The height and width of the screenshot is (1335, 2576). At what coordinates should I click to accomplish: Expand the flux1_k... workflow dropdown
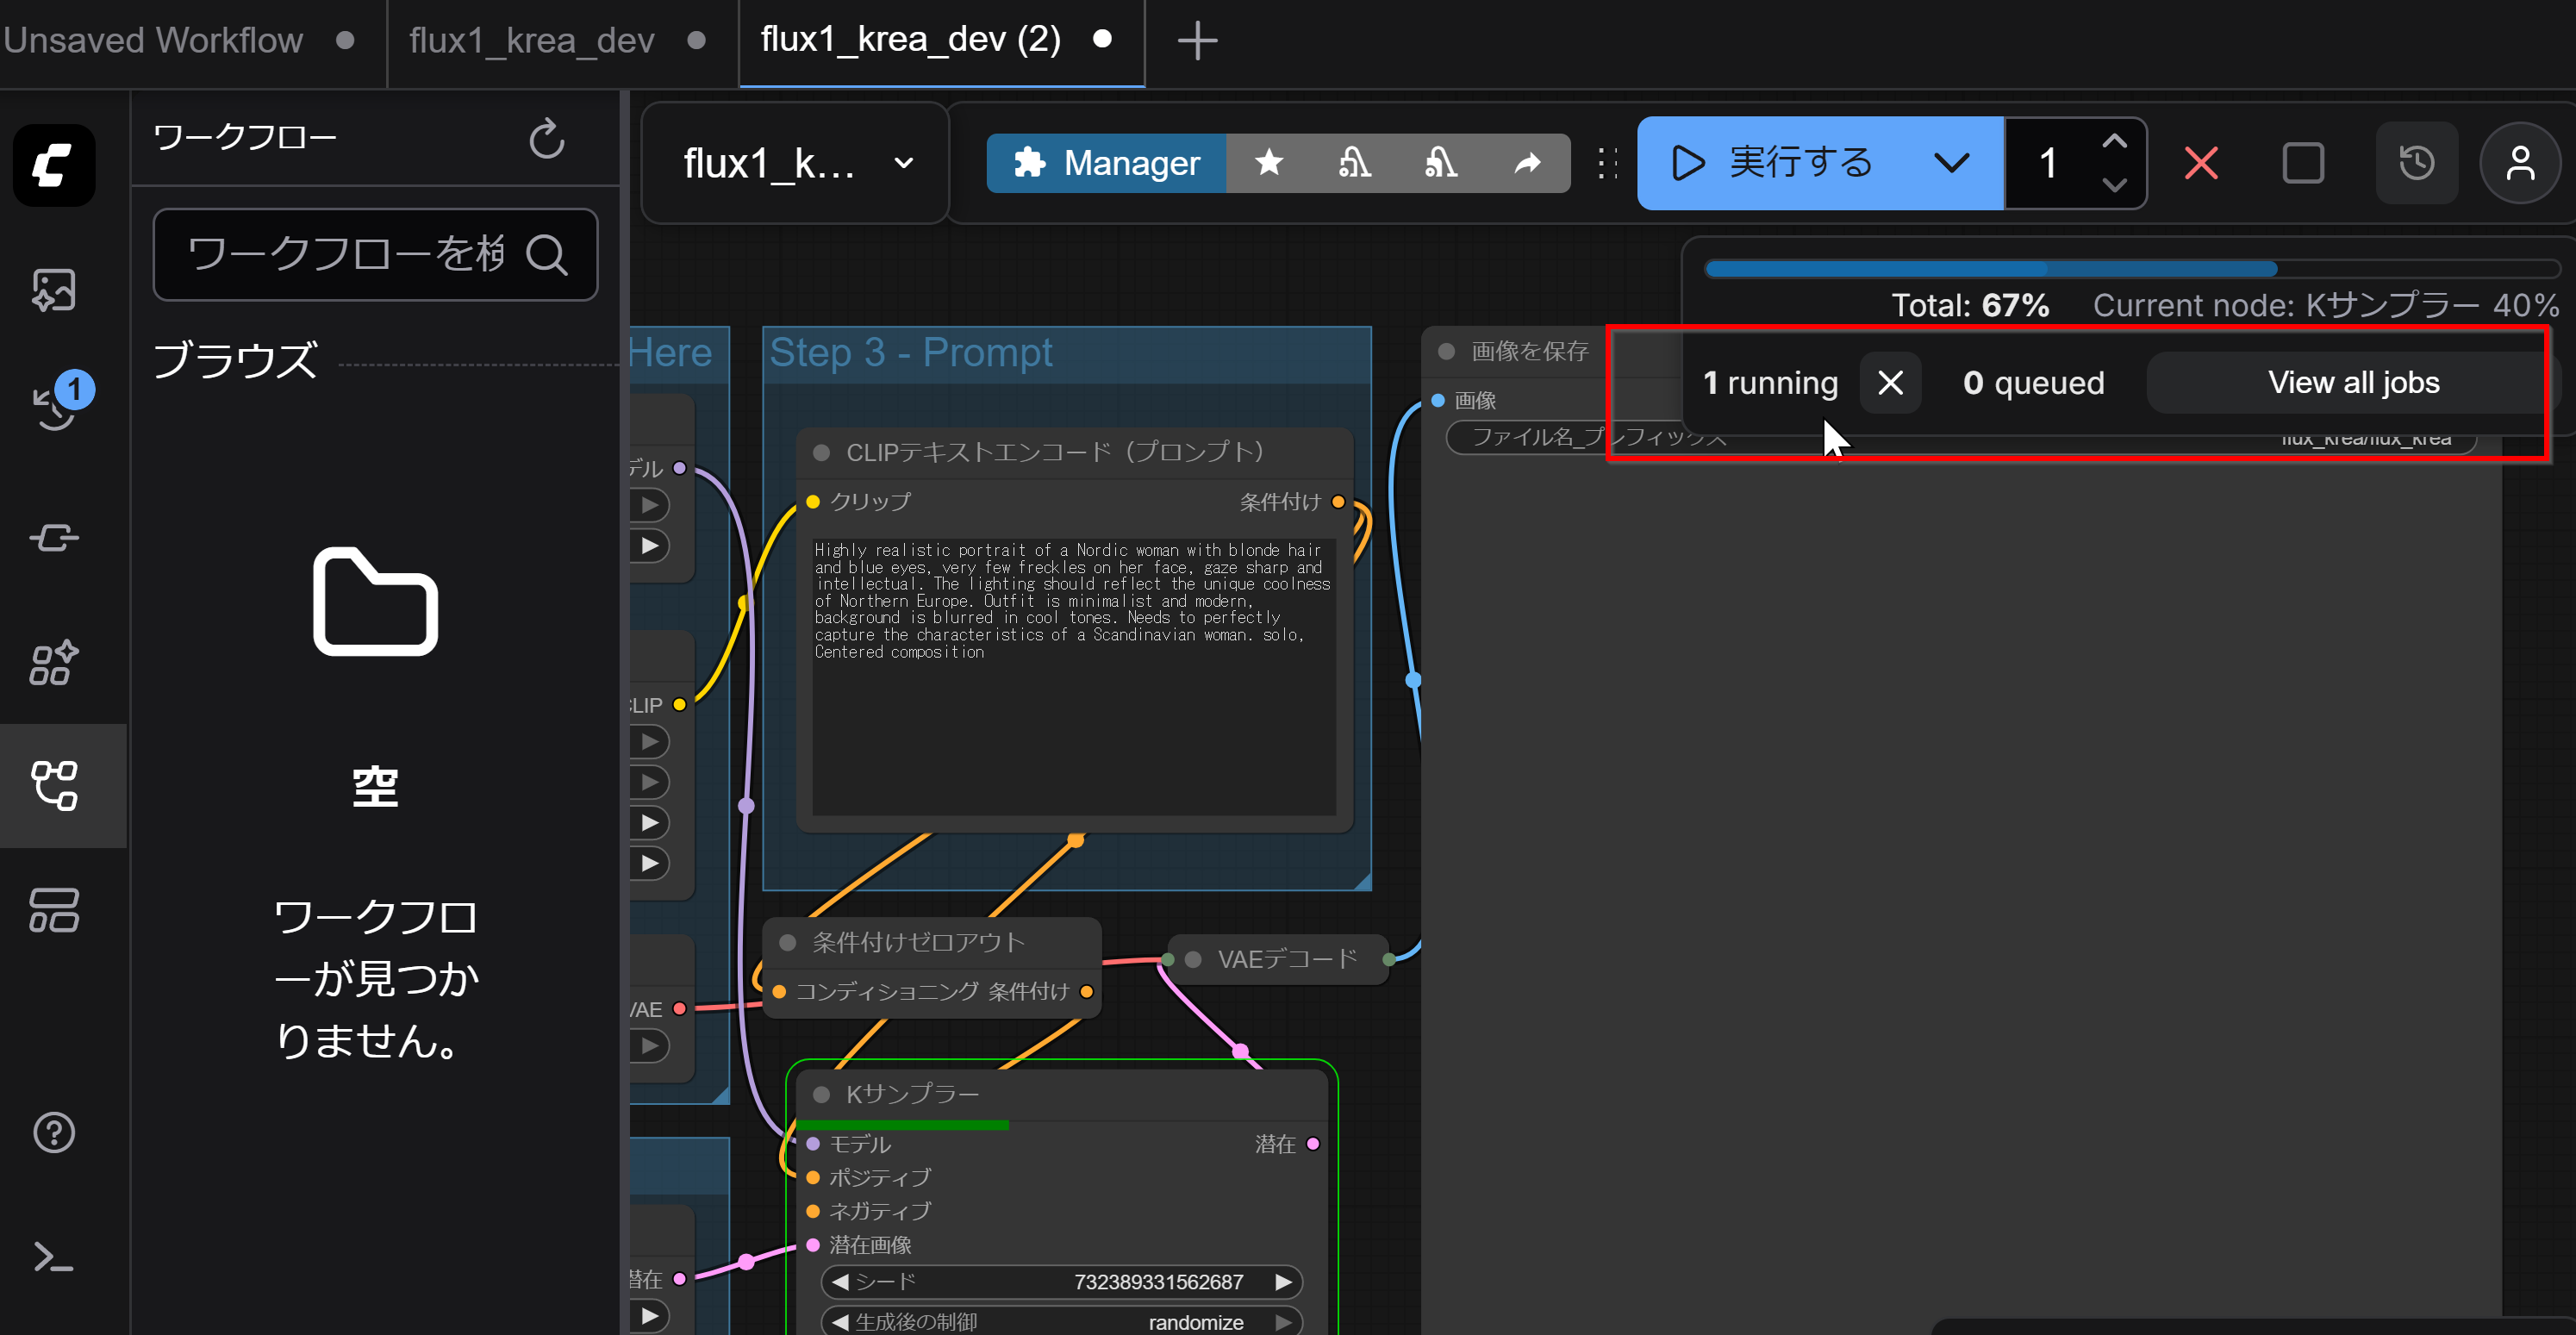pos(903,162)
